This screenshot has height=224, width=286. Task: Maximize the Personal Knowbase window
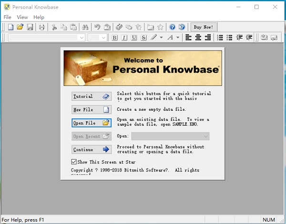pyautogui.click(x=256, y=7)
